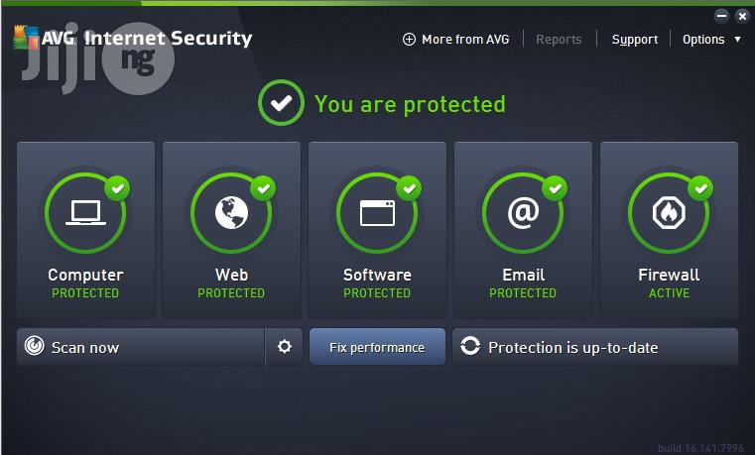Click Protection is up-to-date button
The height and width of the screenshot is (455, 755).
[595, 347]
